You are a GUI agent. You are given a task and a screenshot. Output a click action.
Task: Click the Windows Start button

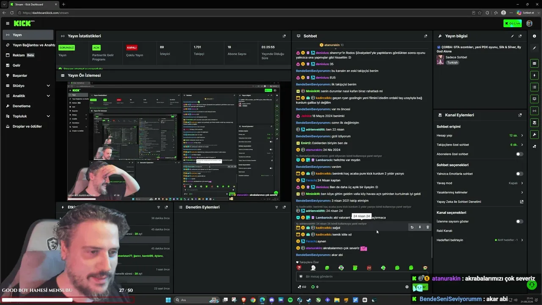pos(168,300)
